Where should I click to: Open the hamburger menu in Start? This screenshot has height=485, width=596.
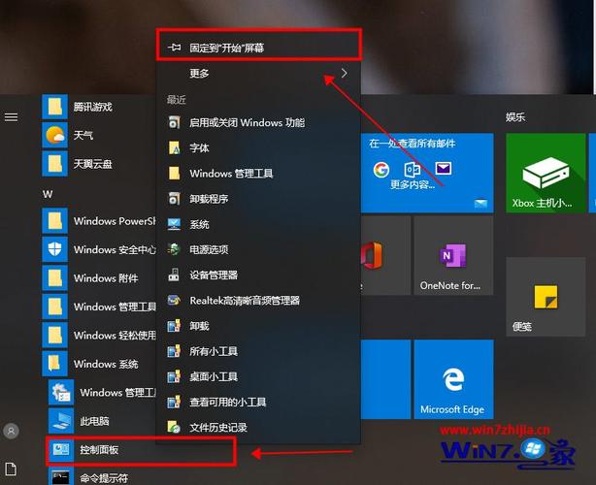[11, 117]
